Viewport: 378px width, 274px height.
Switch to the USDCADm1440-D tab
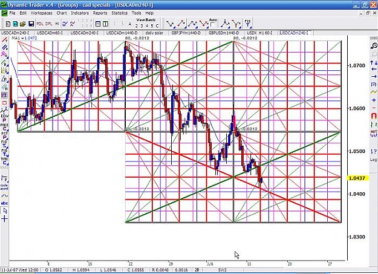(x=122, y=33)
